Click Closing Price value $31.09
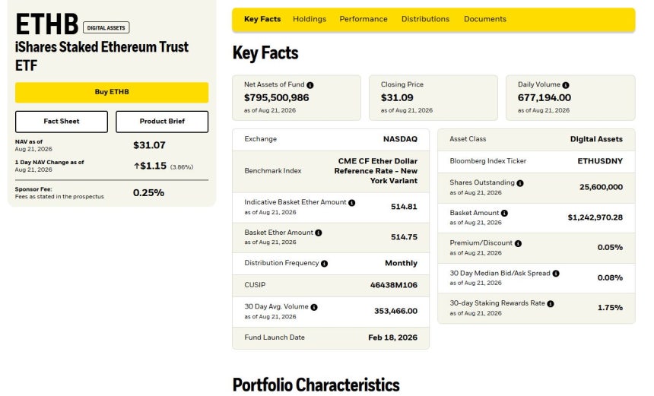654x396 pixels. coord(397,97)
